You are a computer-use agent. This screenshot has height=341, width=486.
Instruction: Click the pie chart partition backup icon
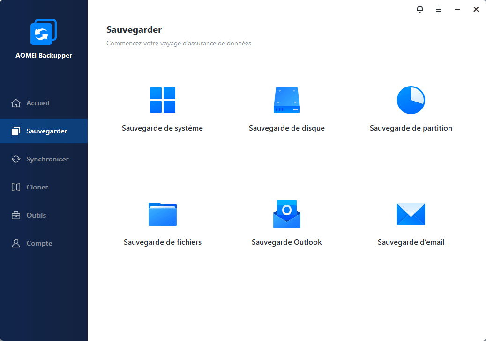[x=411, y=100]
